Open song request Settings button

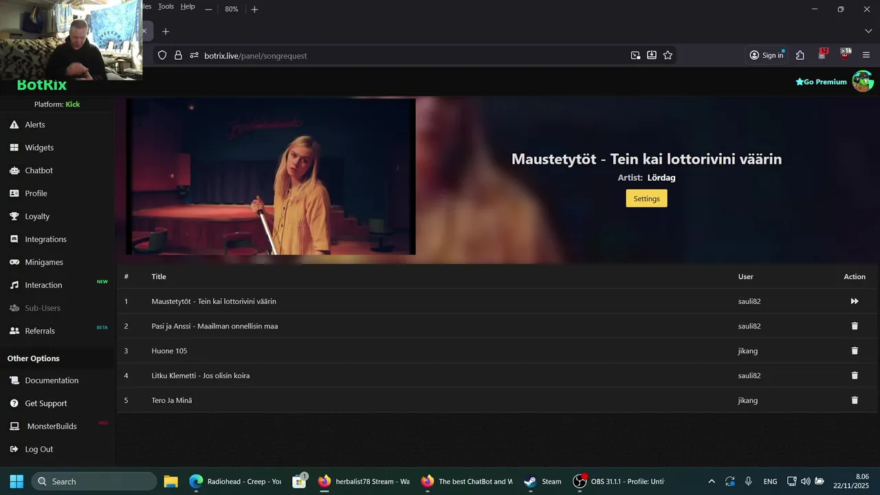(x=646, y=199)
